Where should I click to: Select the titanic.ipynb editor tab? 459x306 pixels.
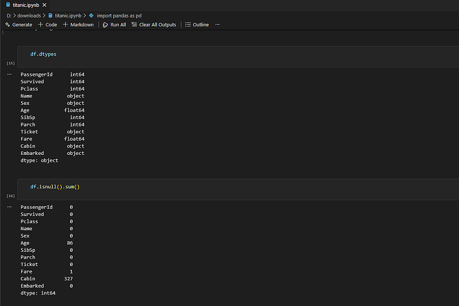click(26, 5)
